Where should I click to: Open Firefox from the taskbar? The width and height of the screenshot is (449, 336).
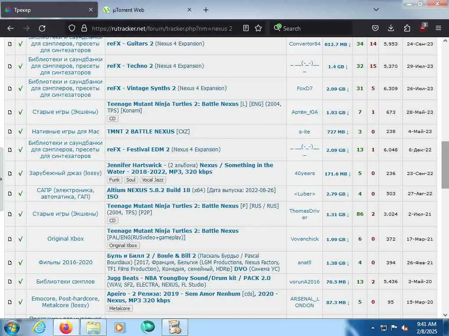[x=66, y=327]
